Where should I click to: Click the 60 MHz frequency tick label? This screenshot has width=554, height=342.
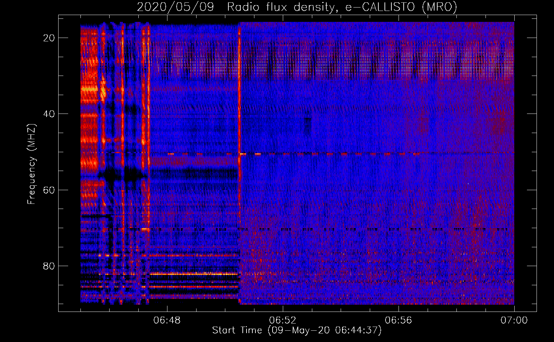click(x=49, y=190)
